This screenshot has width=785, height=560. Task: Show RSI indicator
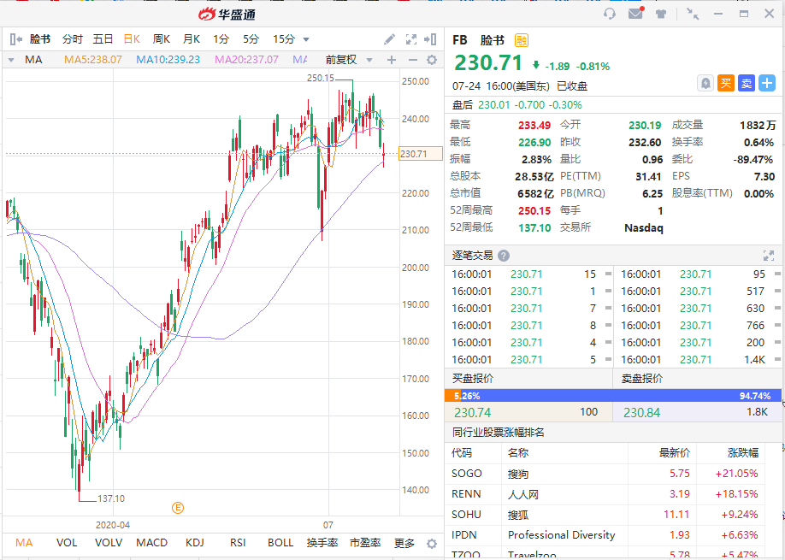tap(238, 543)
